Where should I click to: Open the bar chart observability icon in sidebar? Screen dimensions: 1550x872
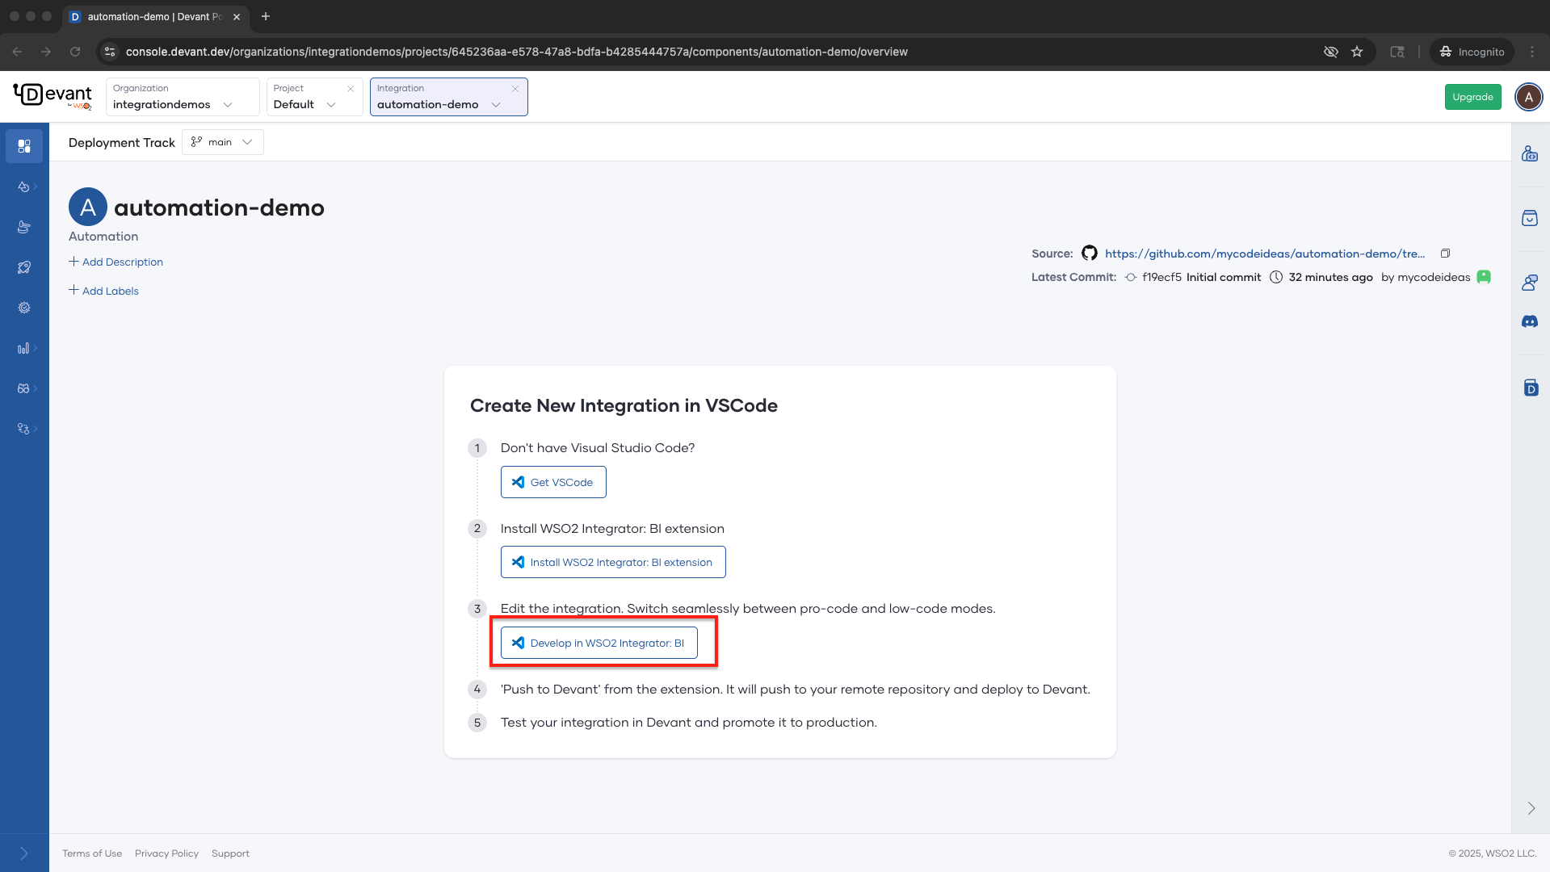tap(24, 348)
